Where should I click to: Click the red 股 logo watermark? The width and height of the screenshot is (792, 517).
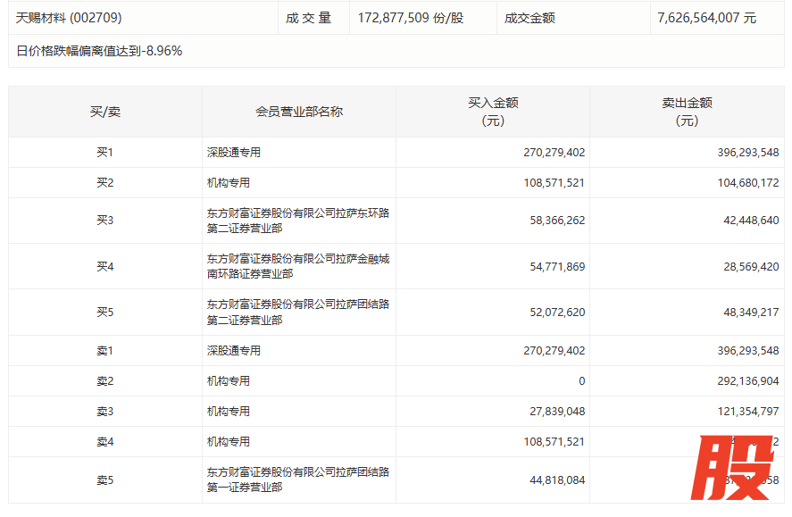(x=736, y=471)
